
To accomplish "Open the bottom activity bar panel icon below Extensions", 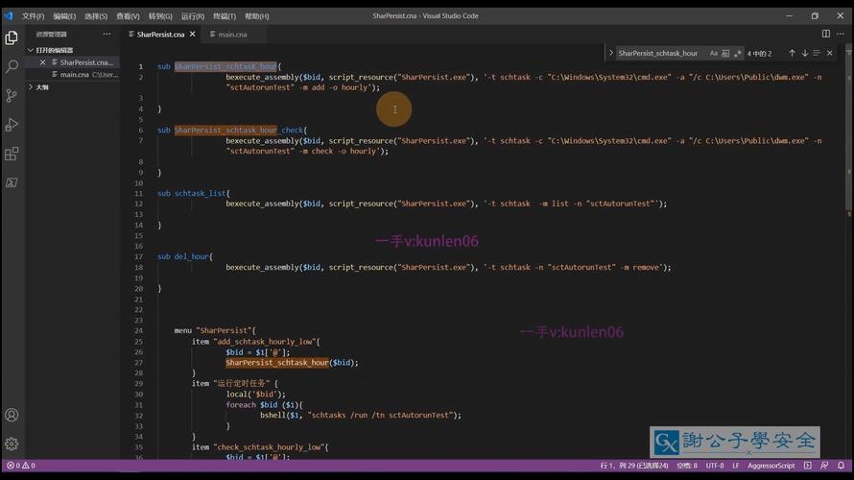I will 12,182.
